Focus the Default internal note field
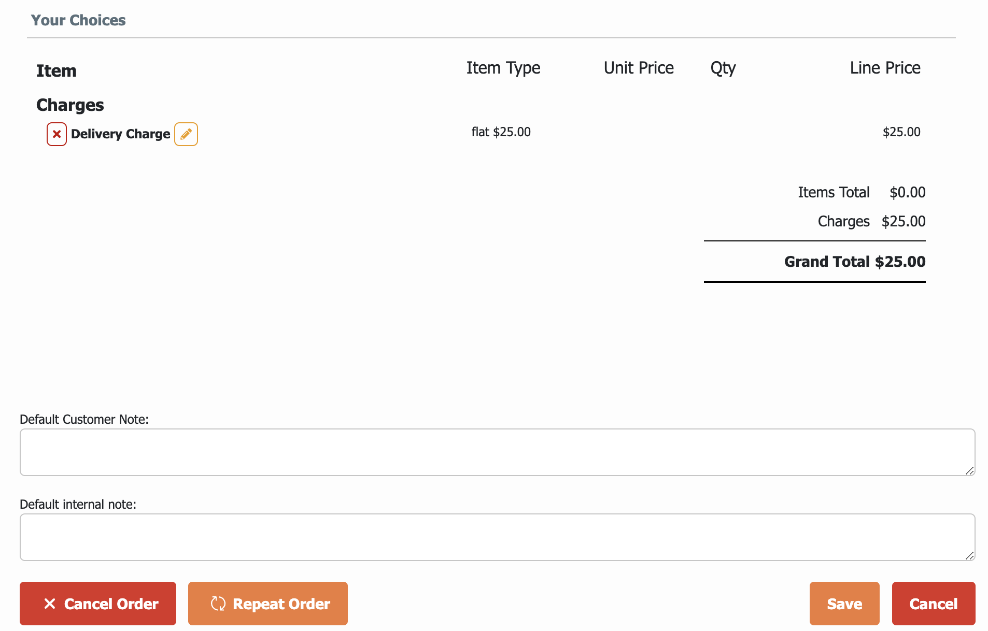The image size is (988, 631). click(x=497, y=537)
